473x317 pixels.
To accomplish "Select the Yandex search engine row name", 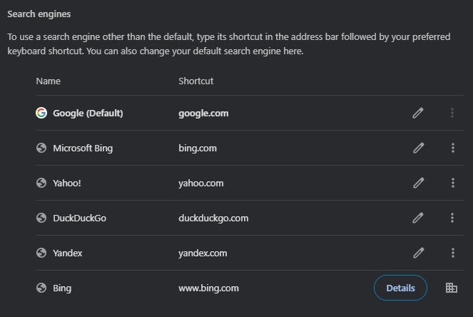I will (68, 253).
